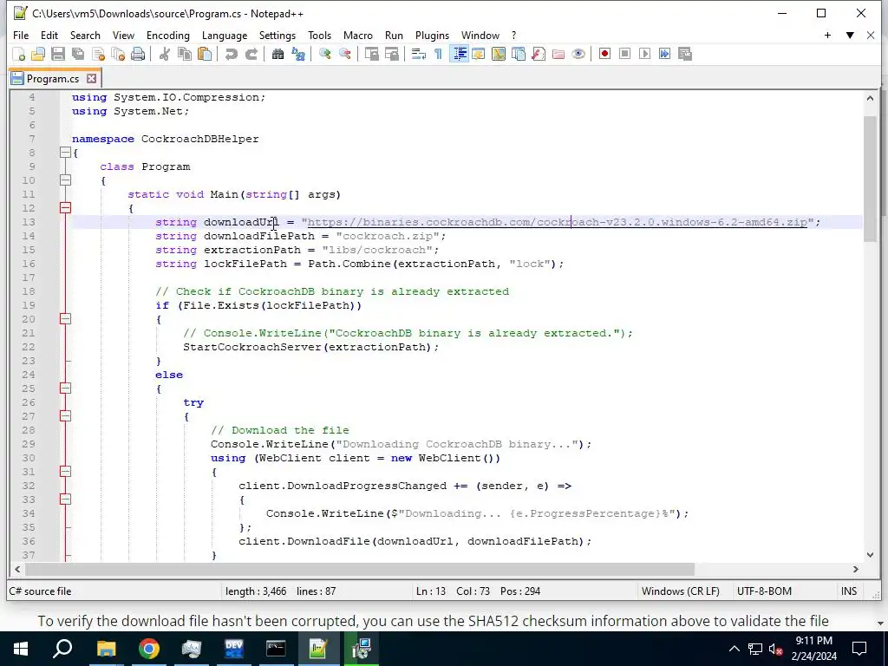Open Google Chrome from the taskbar
This screenshot has height=666, width=888.
149,649
